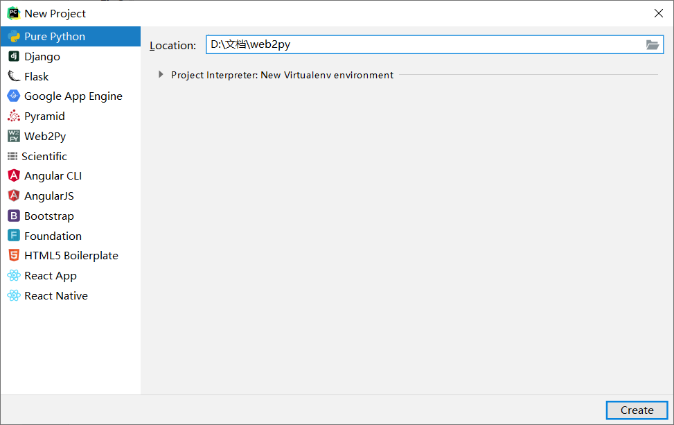674x425 pixels.
Task: Select the Google App Engine icon
Action: pyautogui.click(x=14, y=96)
